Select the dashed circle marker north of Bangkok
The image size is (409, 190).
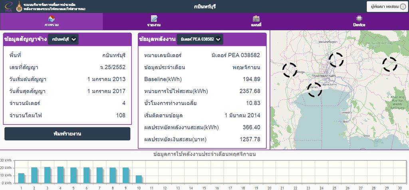click(x=336, y=60)
